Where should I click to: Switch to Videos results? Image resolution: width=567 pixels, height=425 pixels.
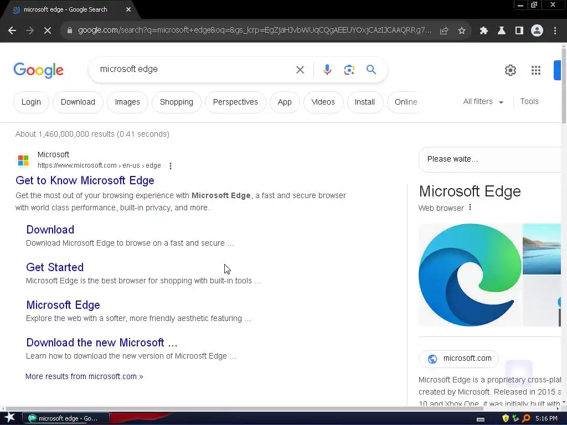323,102
